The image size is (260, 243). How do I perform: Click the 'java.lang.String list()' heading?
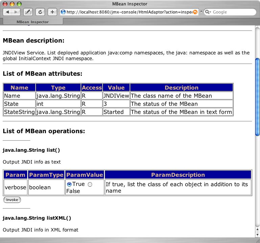31,150
